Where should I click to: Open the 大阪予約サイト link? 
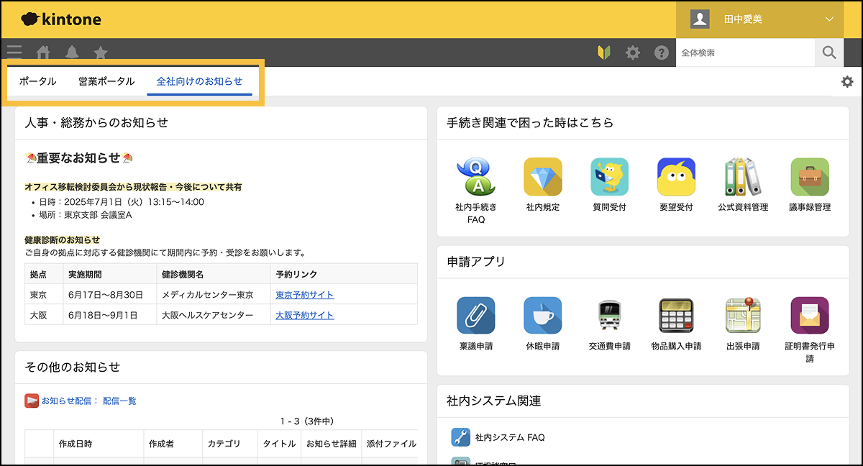click(304, 315)
